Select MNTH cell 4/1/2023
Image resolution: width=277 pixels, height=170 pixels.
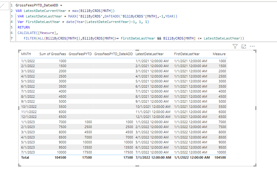tap(28, 137)
